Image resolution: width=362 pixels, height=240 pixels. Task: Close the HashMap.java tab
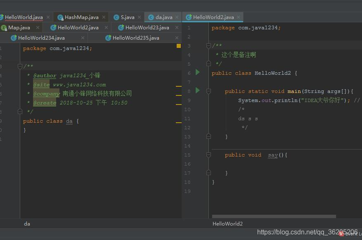pos(104,17)
